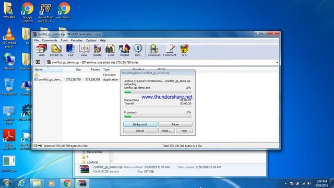The width and height of the screenshot is (334, 188).
Task: Click 'Selected 375,136,769 bytes in 1 file' status text
Action: click(66, 146)
